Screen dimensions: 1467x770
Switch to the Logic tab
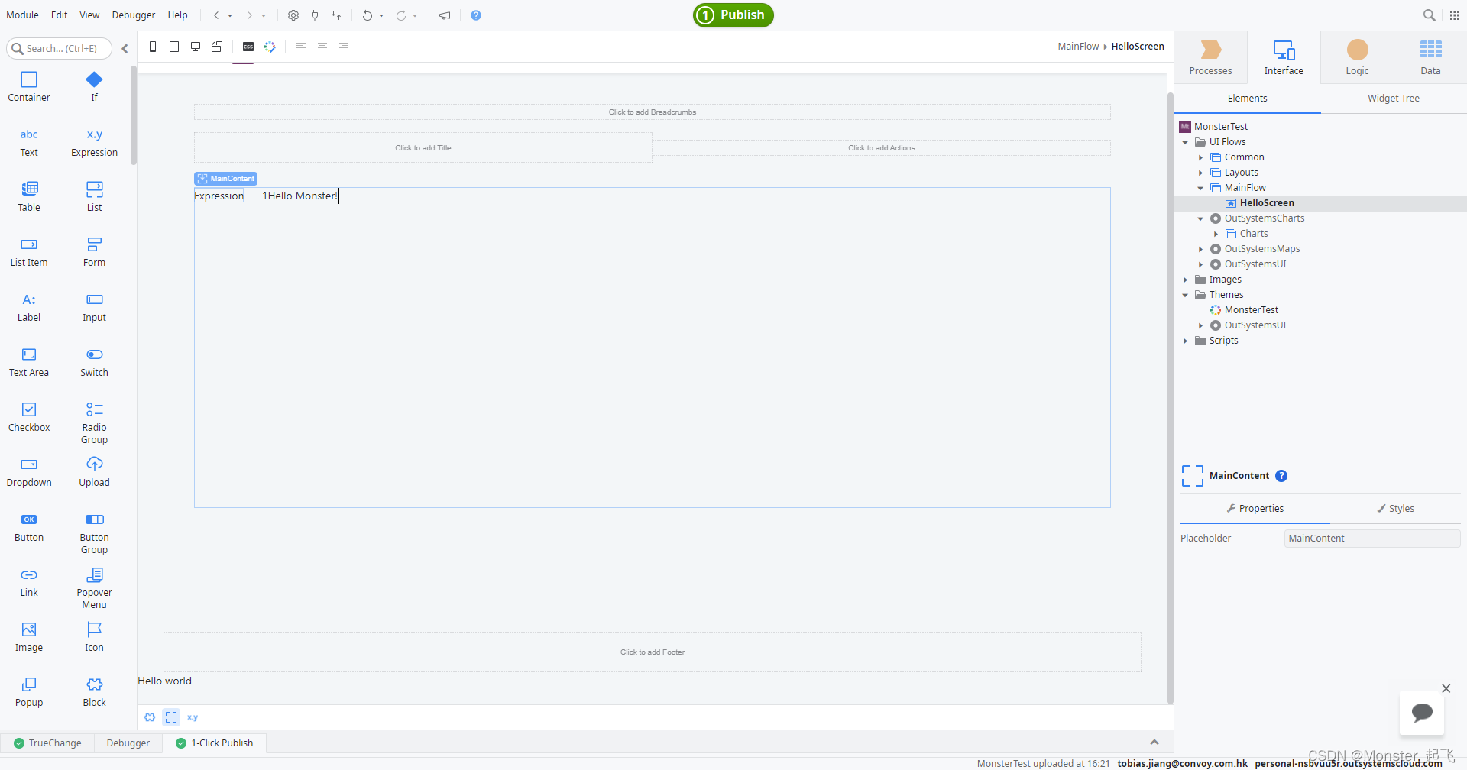click(1357, 57)
